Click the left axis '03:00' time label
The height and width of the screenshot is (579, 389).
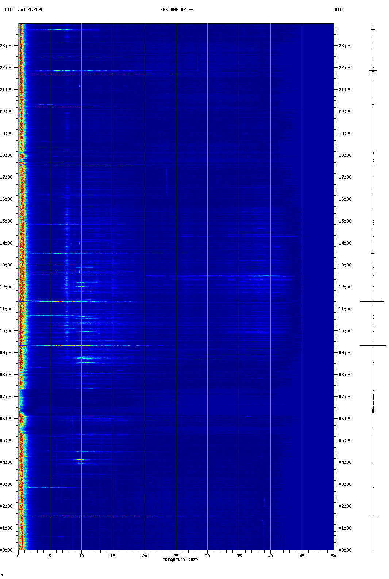point(6,484)
